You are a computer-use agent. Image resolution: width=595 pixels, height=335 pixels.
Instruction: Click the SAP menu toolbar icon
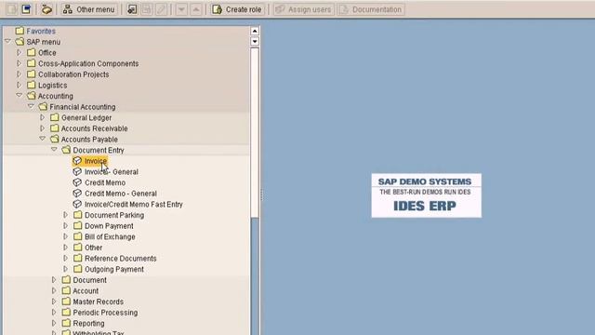point(27,9)
